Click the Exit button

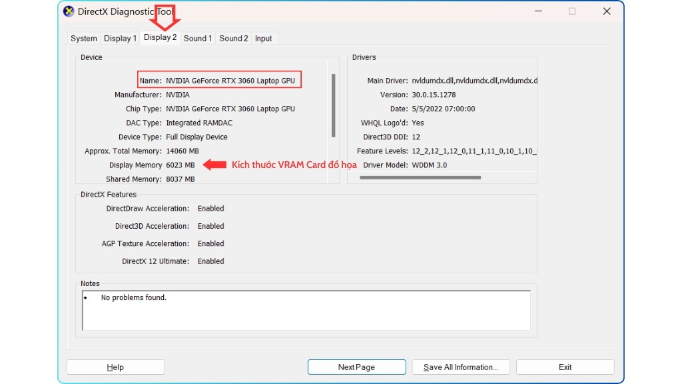pyautogui.click(x=565, y=367)
